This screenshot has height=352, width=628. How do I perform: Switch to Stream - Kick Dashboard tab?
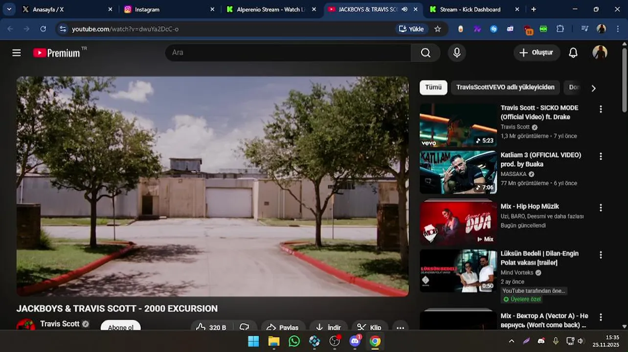coord(474,9)
